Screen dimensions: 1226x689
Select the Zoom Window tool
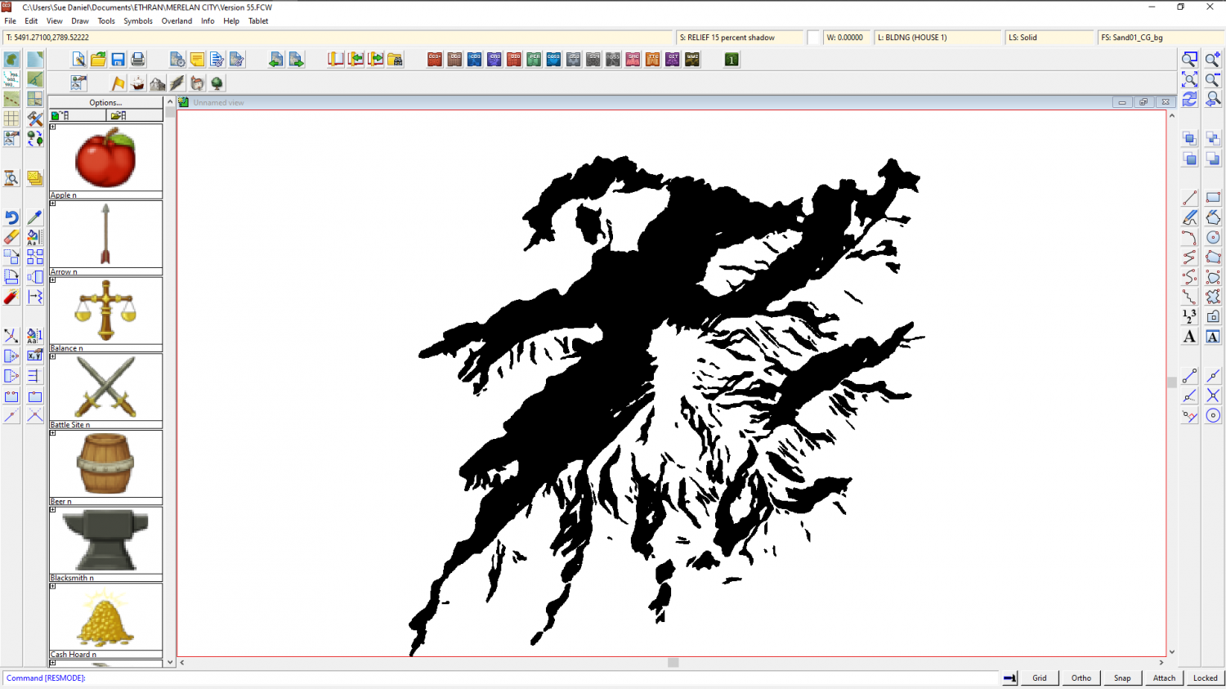(x=1190, y=60)
